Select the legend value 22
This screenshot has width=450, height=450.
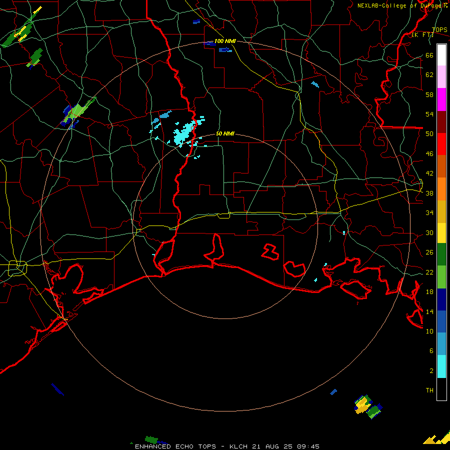point(429,272)
